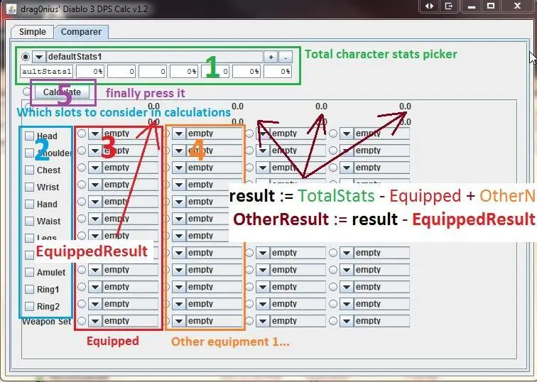Click fourth-column empty field in Amulet row
This screenshot has height=382, width=537.
click(381, 270)
